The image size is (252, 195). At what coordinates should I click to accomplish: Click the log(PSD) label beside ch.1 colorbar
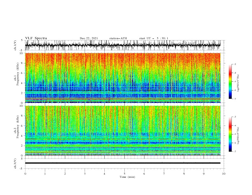pyautogui.click(x=238, y=83)
